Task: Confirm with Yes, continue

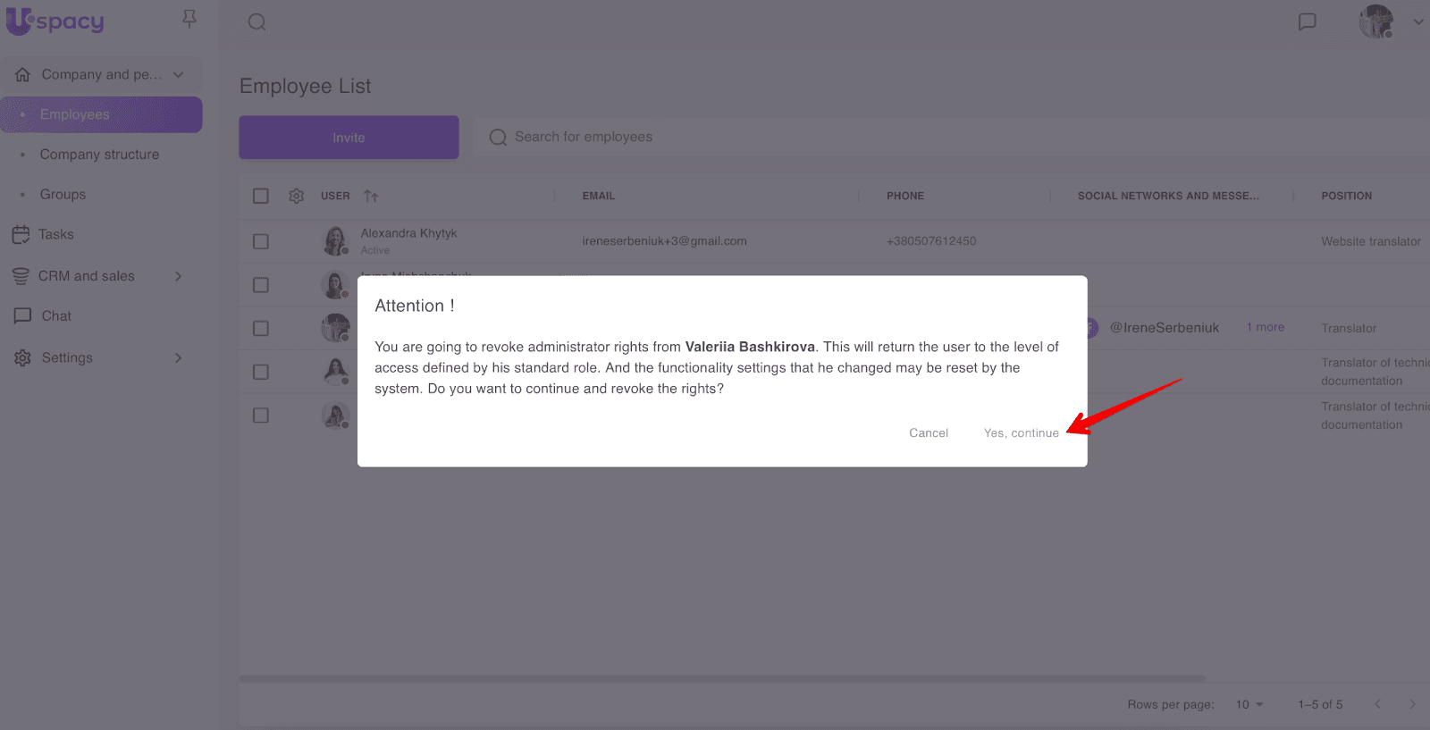Action: [1021, 433]
